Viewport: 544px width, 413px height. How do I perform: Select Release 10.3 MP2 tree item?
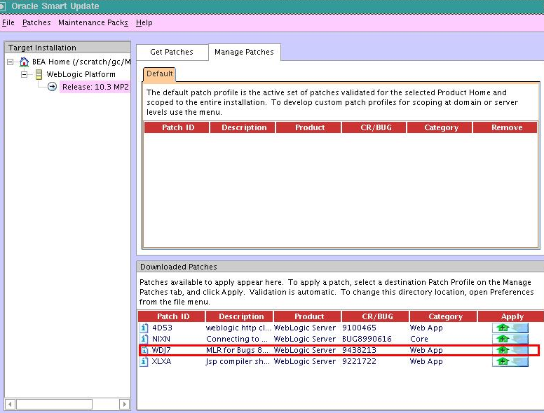coord(94,87)
